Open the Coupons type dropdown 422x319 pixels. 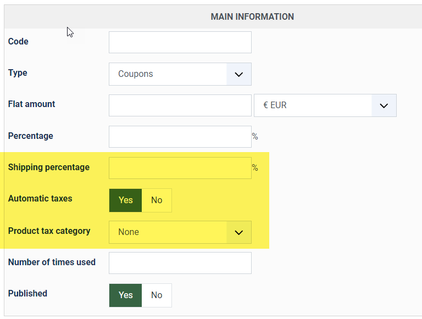[168, 74]
